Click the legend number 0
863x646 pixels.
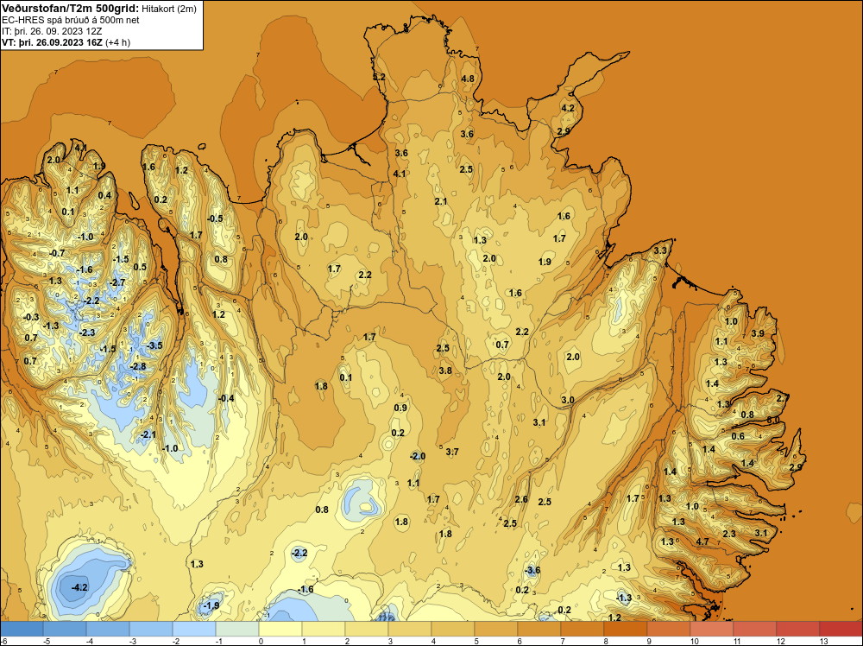(261, 641)
